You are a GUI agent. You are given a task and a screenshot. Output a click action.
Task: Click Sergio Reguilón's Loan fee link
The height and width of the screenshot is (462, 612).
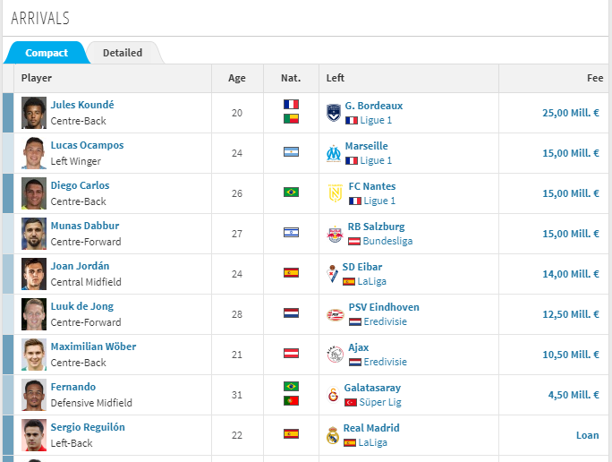click(588, 435)
